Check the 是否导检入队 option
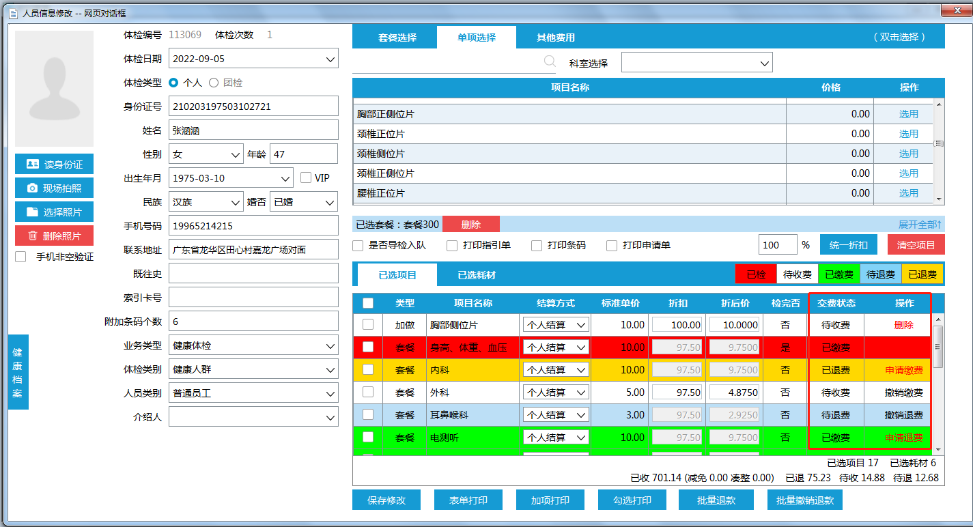The height and width of the screenshot is (527, 973). [x=358, y=245]
